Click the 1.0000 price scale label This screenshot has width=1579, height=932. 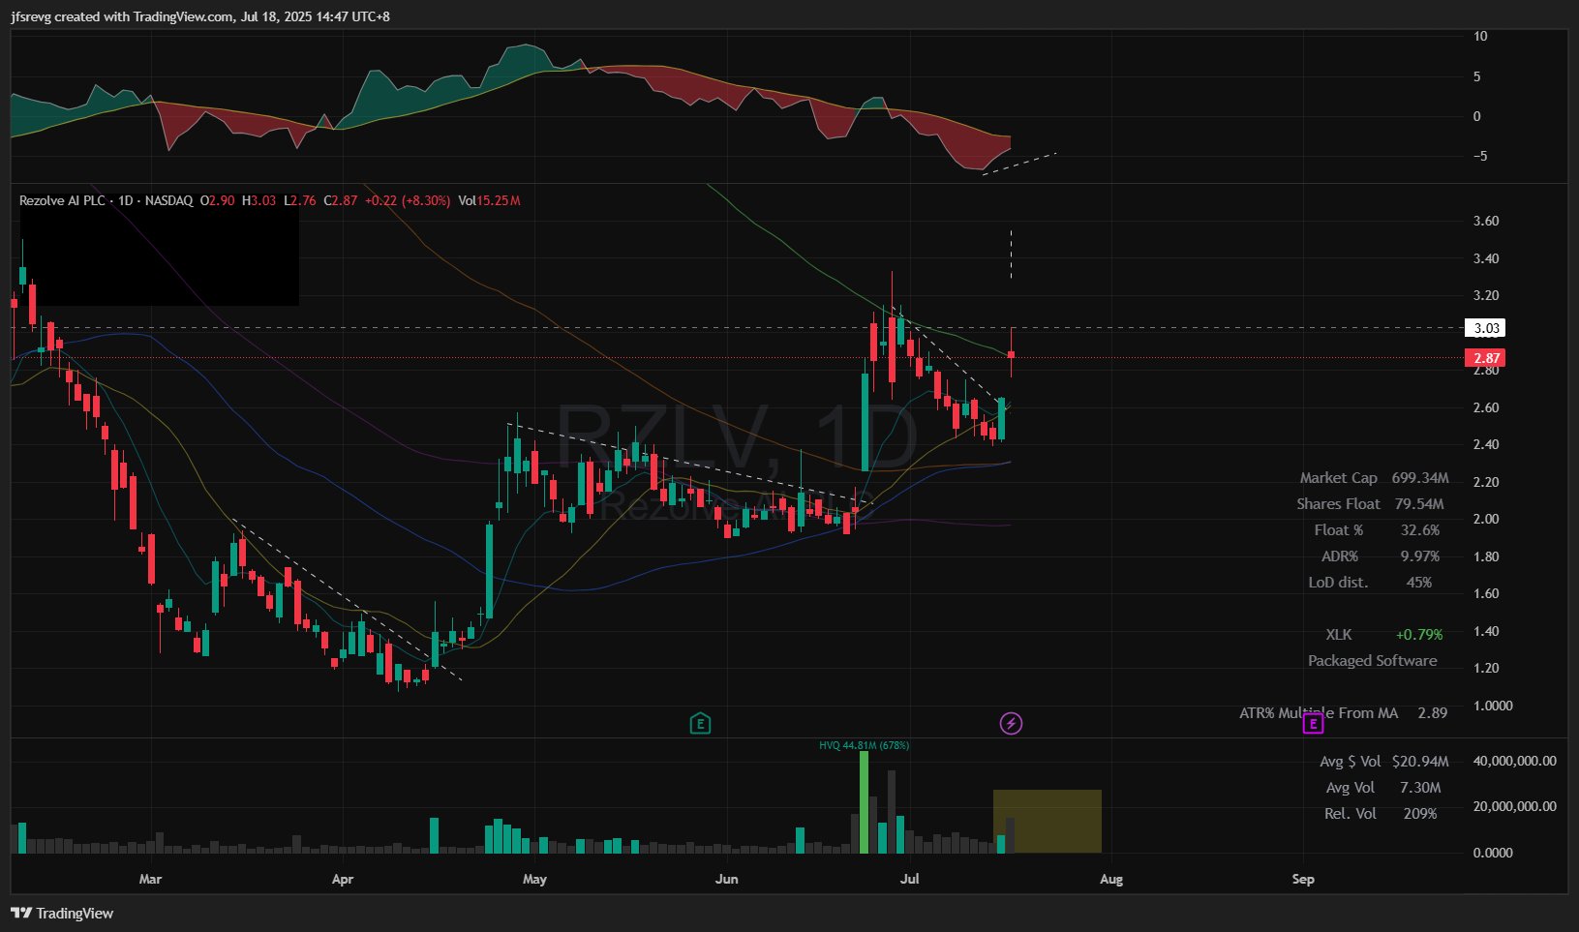pos(1493,706)
